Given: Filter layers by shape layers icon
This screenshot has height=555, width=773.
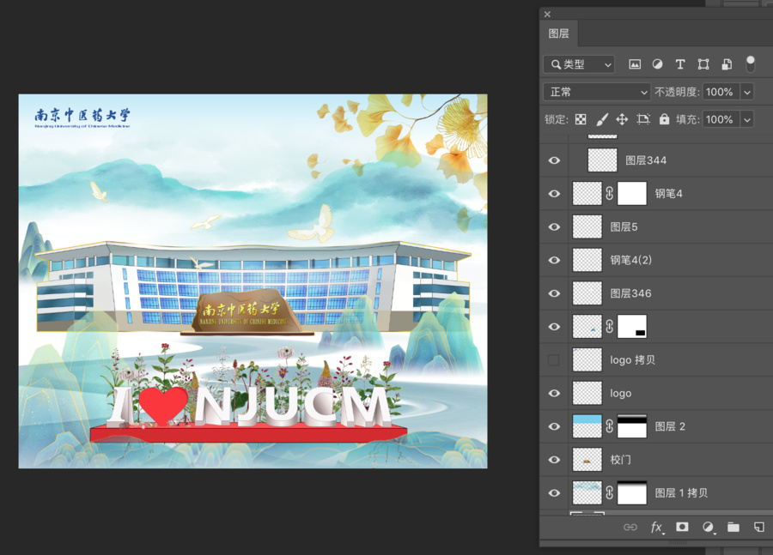Looking at the screenshot, I should pyautogui.click(x=703, y=64).
